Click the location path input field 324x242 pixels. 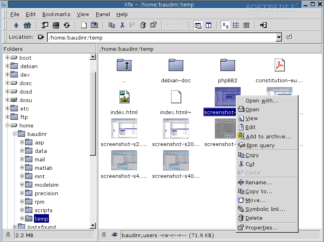click(162, 38)
